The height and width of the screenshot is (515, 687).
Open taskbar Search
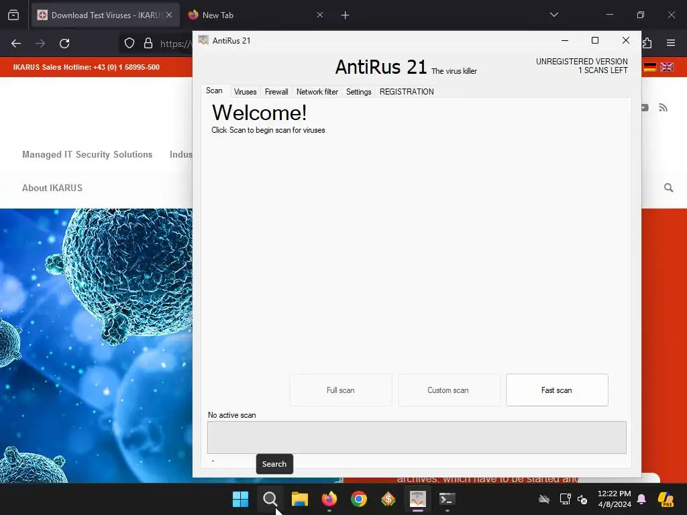click(x=270, y=499)
